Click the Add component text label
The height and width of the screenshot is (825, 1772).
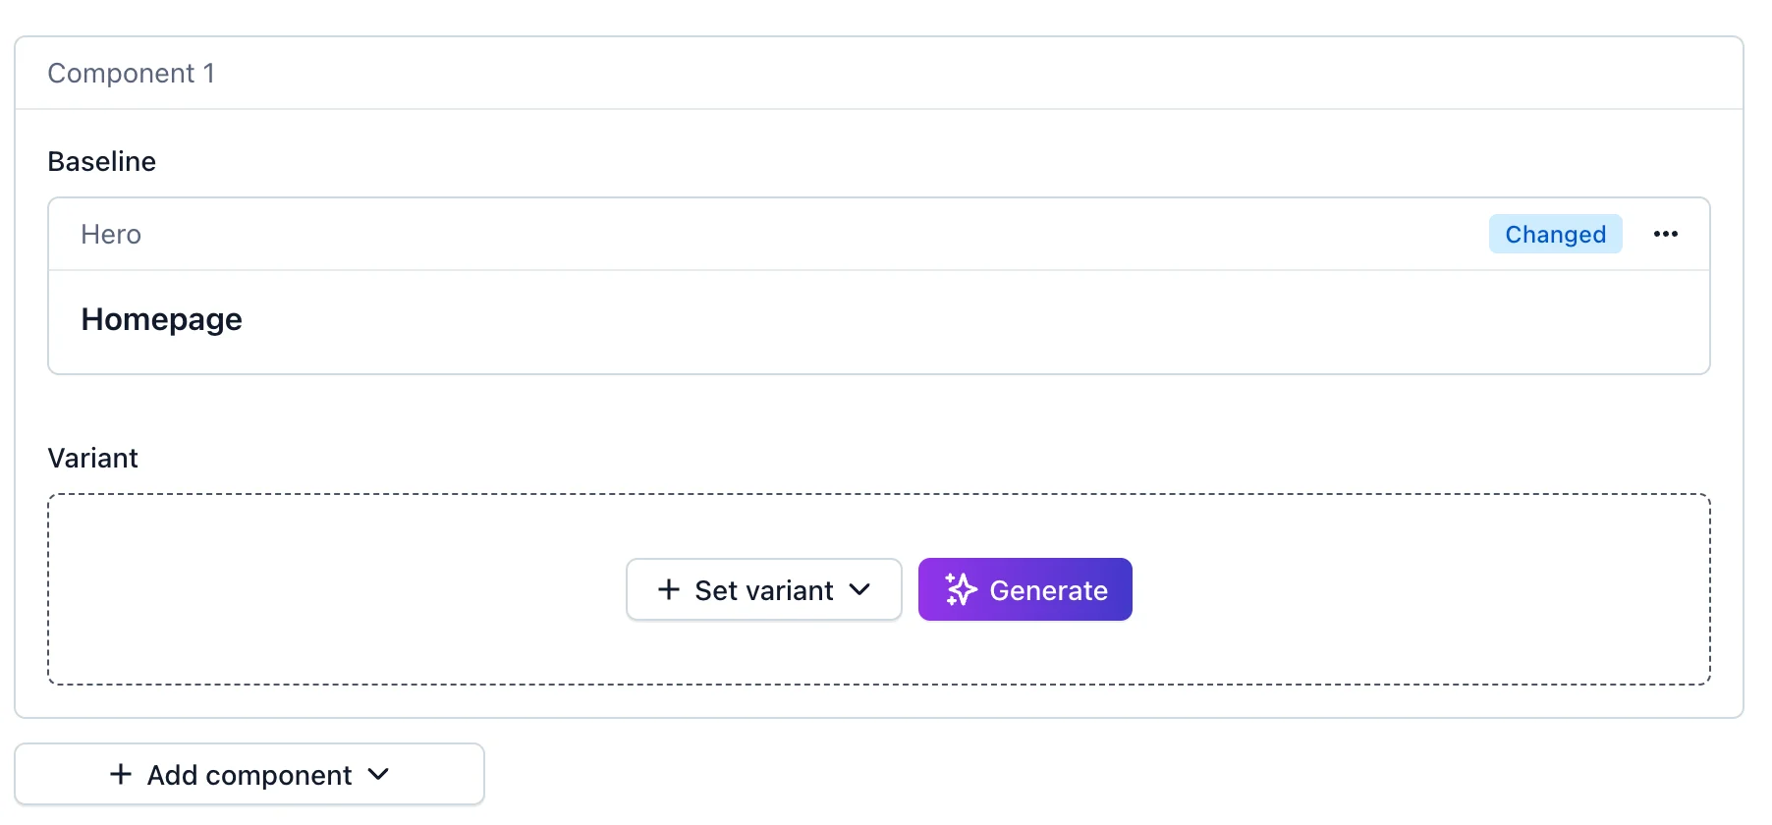click(249, 775)
